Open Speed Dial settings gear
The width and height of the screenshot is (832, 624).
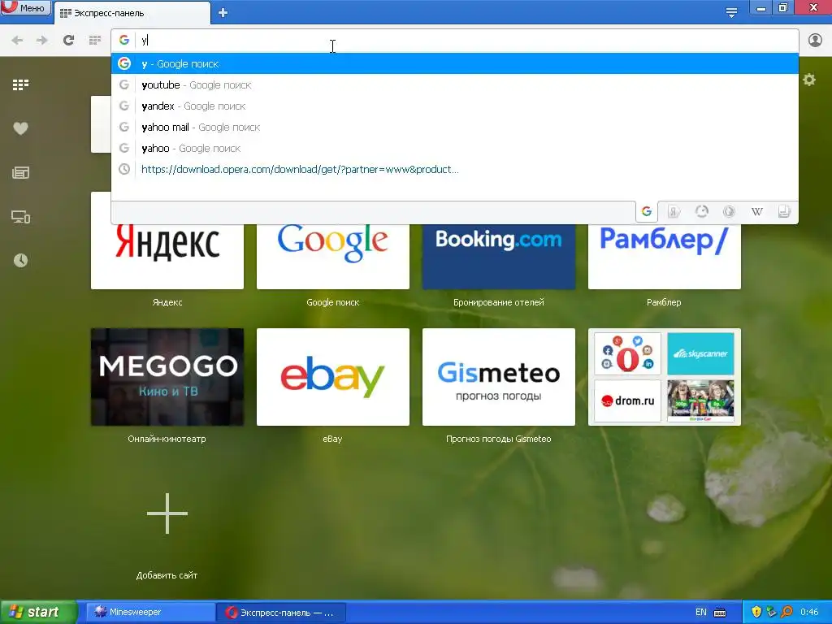pos(809,80)
